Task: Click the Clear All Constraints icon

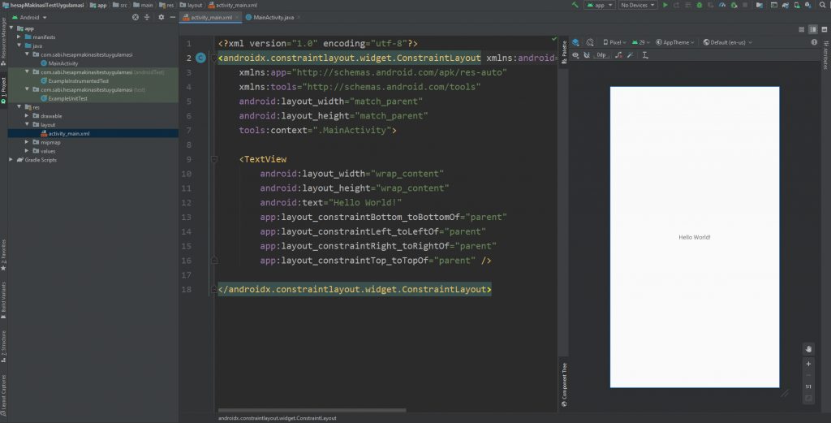Action: pos(618,55)
